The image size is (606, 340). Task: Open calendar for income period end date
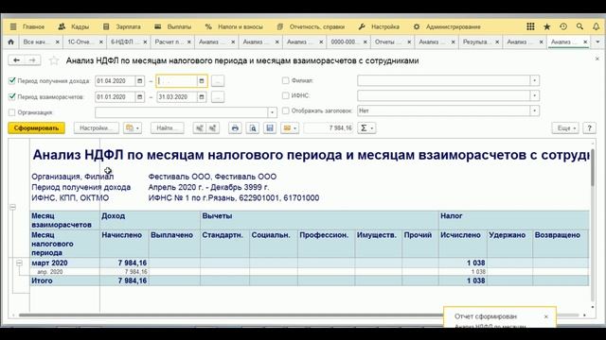point(202,81)
